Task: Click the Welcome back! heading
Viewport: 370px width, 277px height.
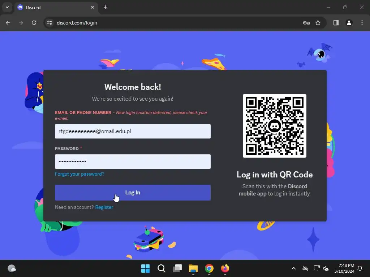Action: pos(133,87)
